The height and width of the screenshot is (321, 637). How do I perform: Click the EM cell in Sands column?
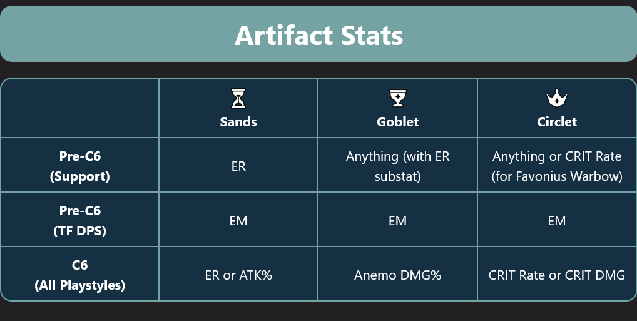[x=238, y=220]
